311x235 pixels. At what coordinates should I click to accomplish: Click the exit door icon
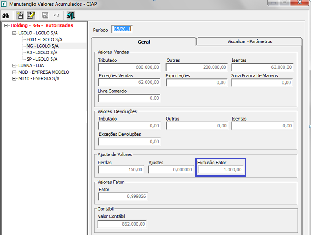click(70, 16)
